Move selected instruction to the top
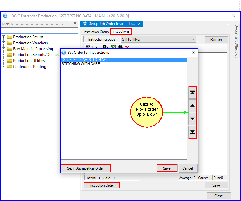This screenshot has width=241, height=201. tap(193, 93)
